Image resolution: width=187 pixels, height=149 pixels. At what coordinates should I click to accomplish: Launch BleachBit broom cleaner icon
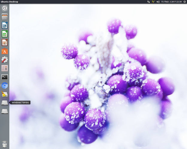[x=5, y=94]
